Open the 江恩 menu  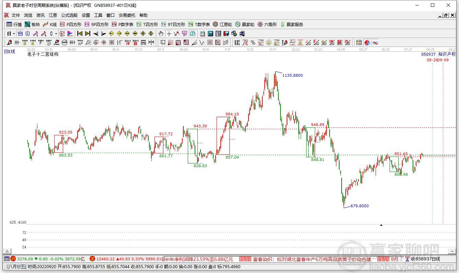[53, 15]
